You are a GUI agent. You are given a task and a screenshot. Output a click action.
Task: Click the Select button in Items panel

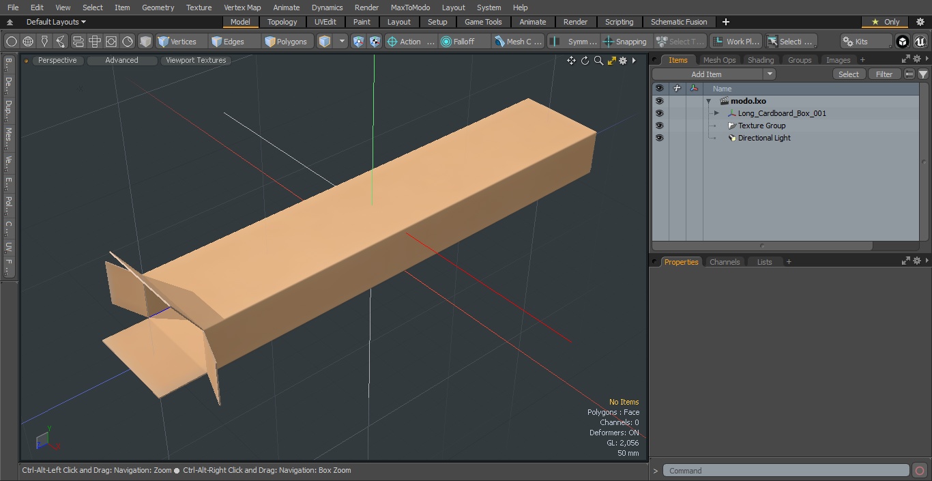pos(849,74)
